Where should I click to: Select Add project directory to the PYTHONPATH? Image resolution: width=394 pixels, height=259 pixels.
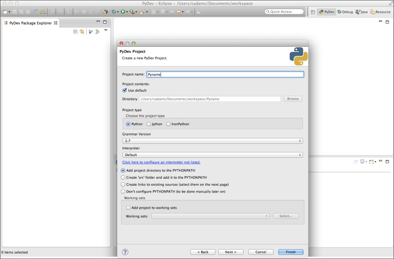tap(123, 170)
